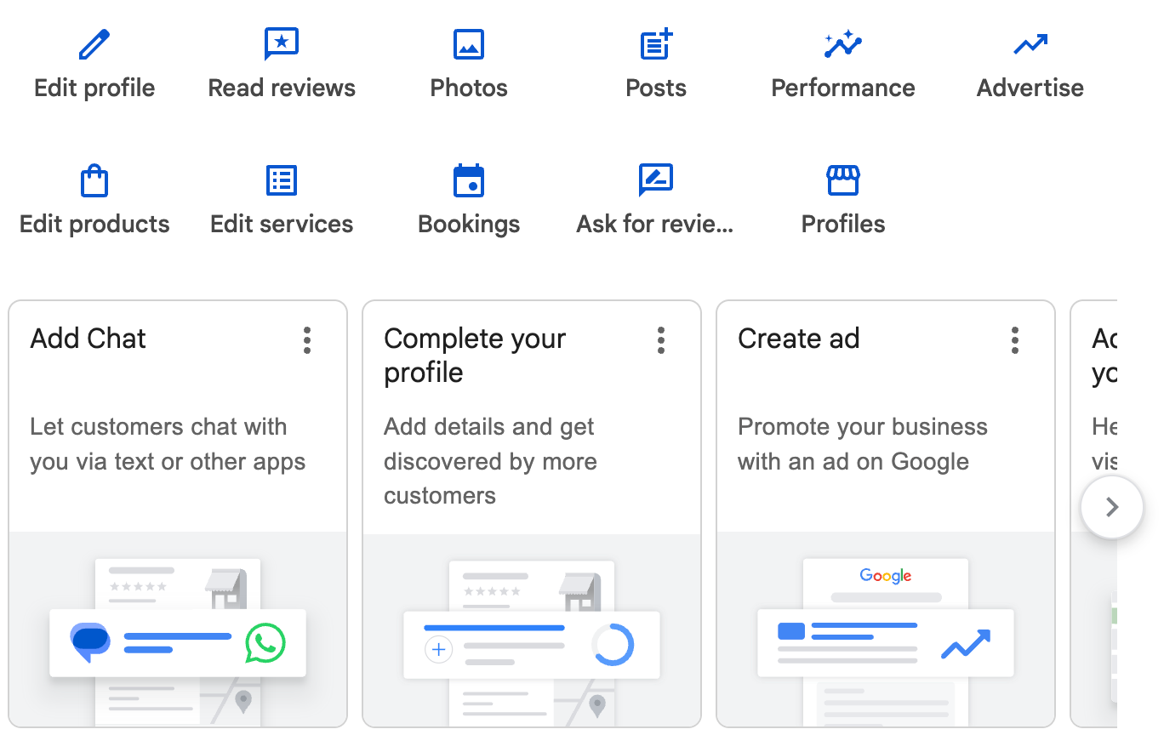Open Edit products shopping bag icon
This screenshot has width=1164, height=752.
[94, 180]
